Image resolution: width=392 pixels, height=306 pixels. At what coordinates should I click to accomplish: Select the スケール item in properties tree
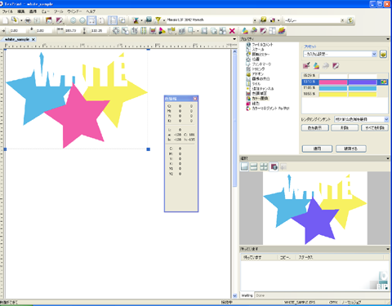click(258, 49)
